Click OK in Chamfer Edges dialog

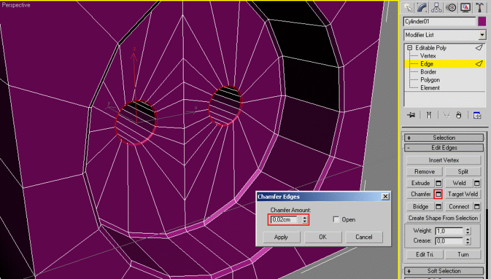coord(323,237)
